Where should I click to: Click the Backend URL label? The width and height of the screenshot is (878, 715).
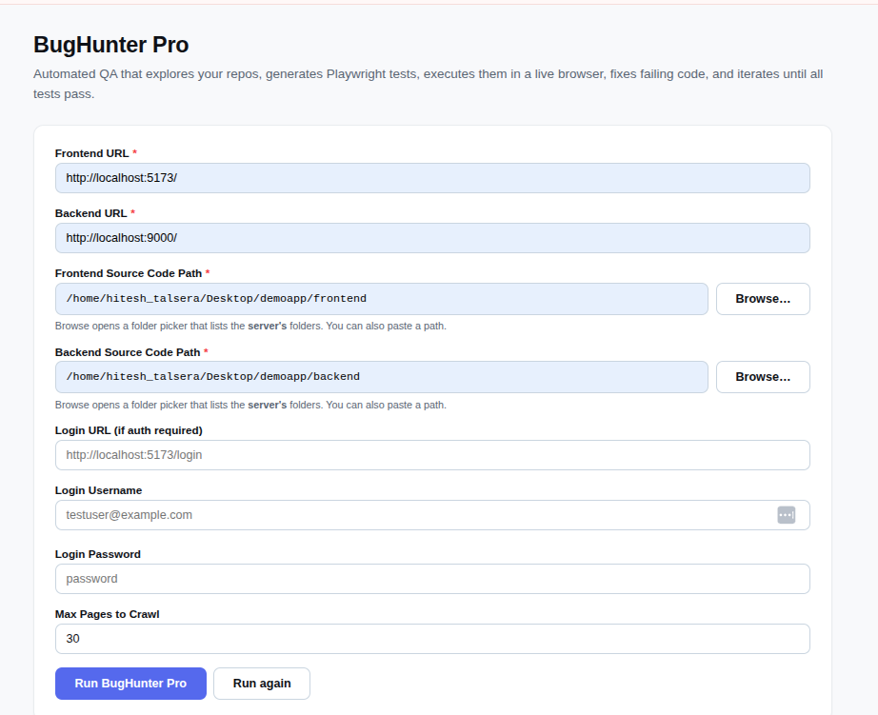94,213
